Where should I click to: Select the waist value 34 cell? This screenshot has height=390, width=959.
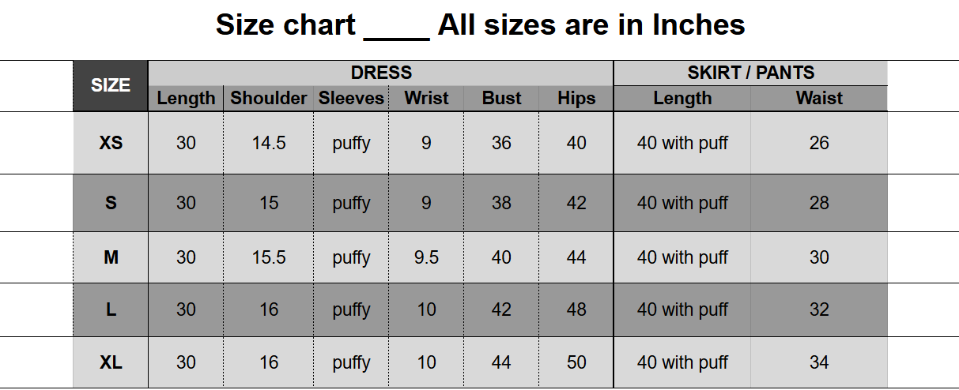click(x=819, y=362)
